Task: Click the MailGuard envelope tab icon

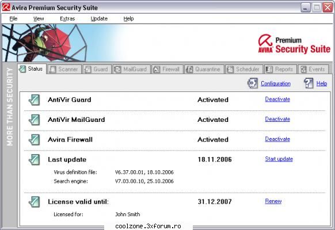Action: coord(117,70)
